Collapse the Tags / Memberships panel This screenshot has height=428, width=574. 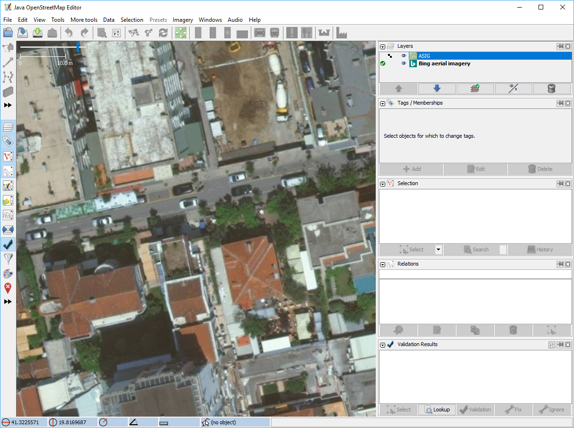click(383, 103)
